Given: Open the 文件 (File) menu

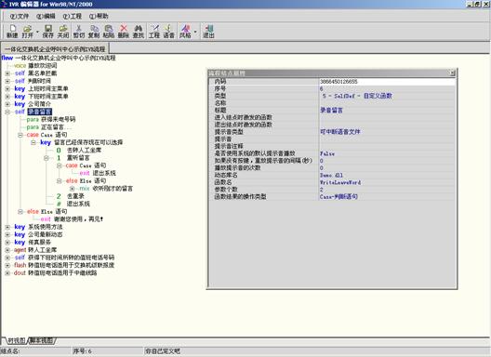Looking at the screenshot, I should click(20, 16).
